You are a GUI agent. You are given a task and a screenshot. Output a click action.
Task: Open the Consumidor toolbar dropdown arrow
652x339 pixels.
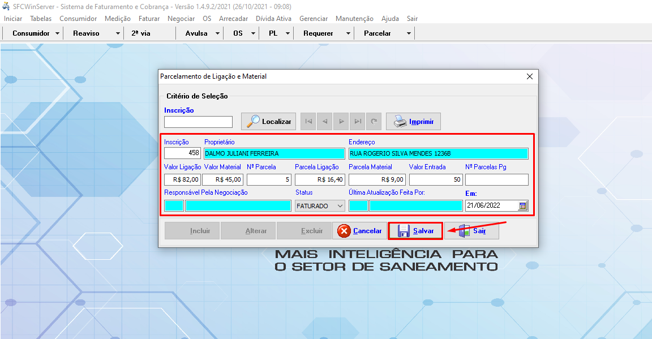[x=58, y=33]
